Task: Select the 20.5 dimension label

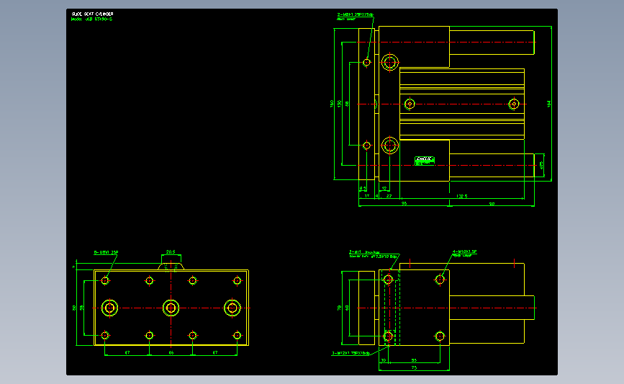Action: (x=171, y=251)
